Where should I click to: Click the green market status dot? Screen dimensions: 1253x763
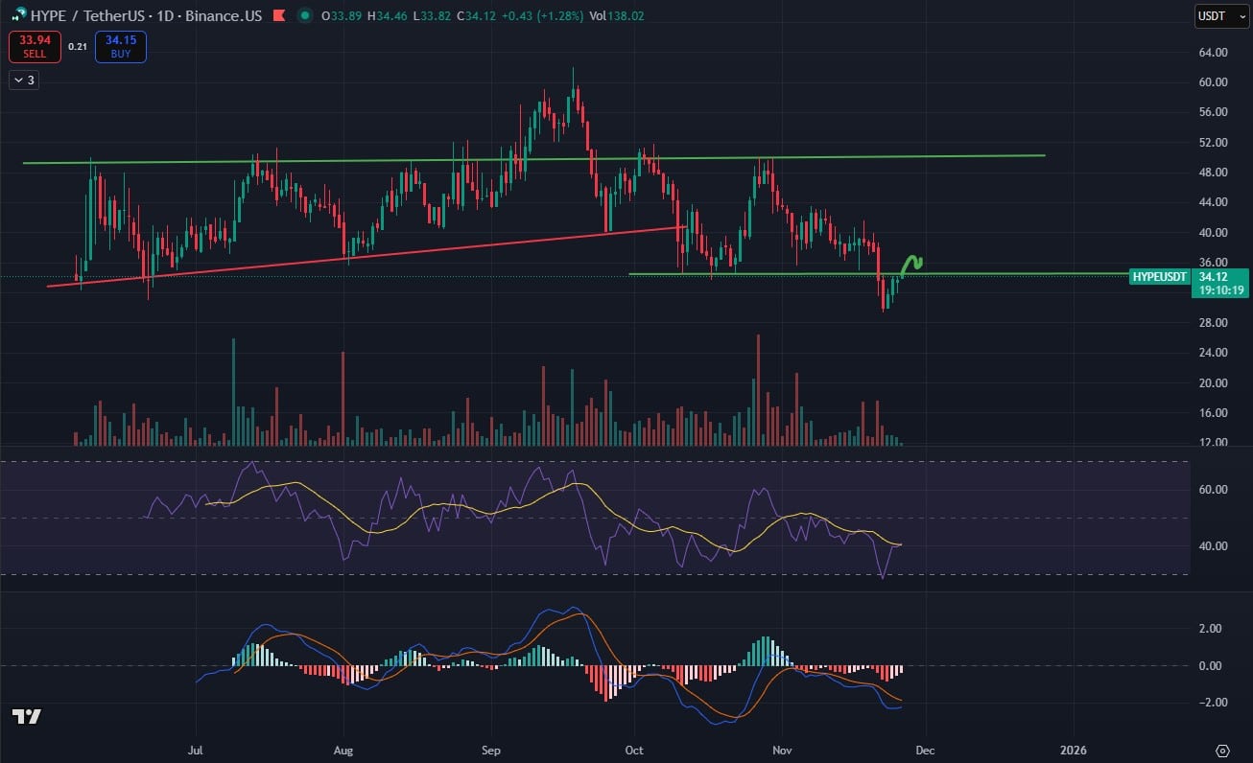[305, 14]
